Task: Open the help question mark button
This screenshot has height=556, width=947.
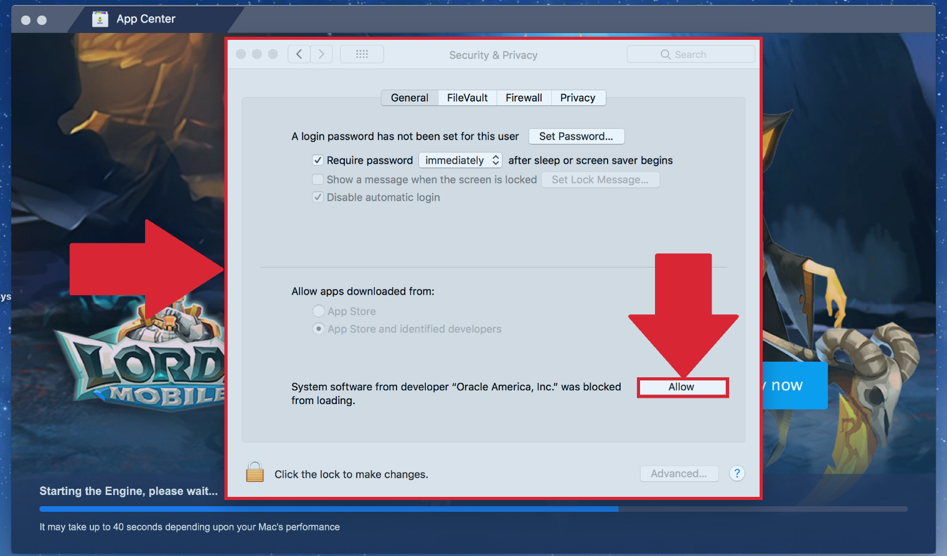Action: 737,473
